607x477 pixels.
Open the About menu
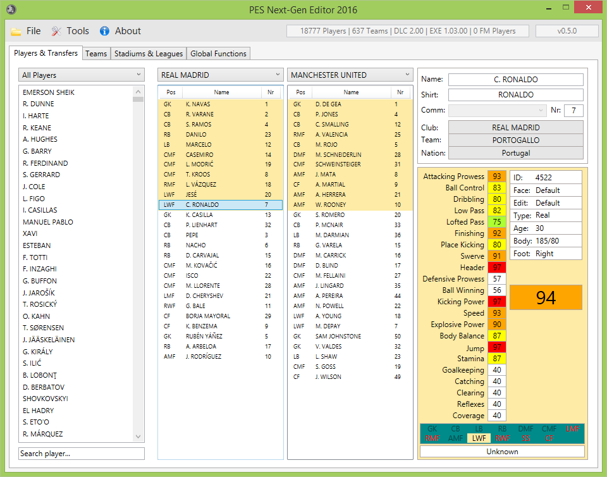(128, 31)
